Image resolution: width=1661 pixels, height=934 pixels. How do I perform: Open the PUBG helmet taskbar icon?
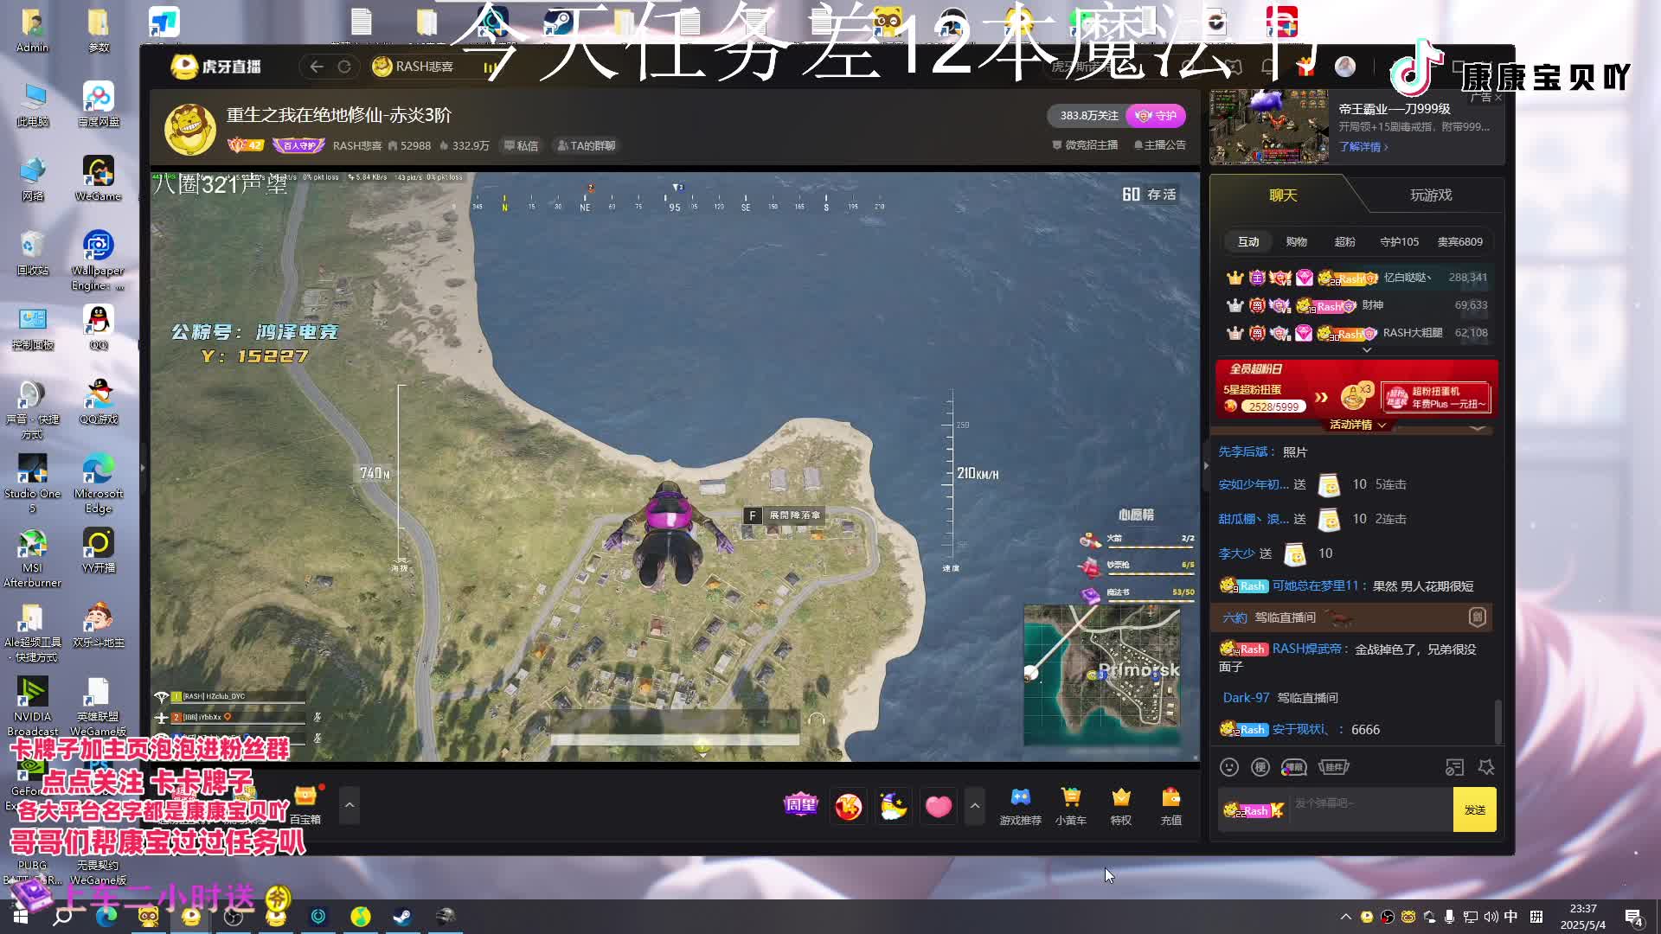(445, 917)
